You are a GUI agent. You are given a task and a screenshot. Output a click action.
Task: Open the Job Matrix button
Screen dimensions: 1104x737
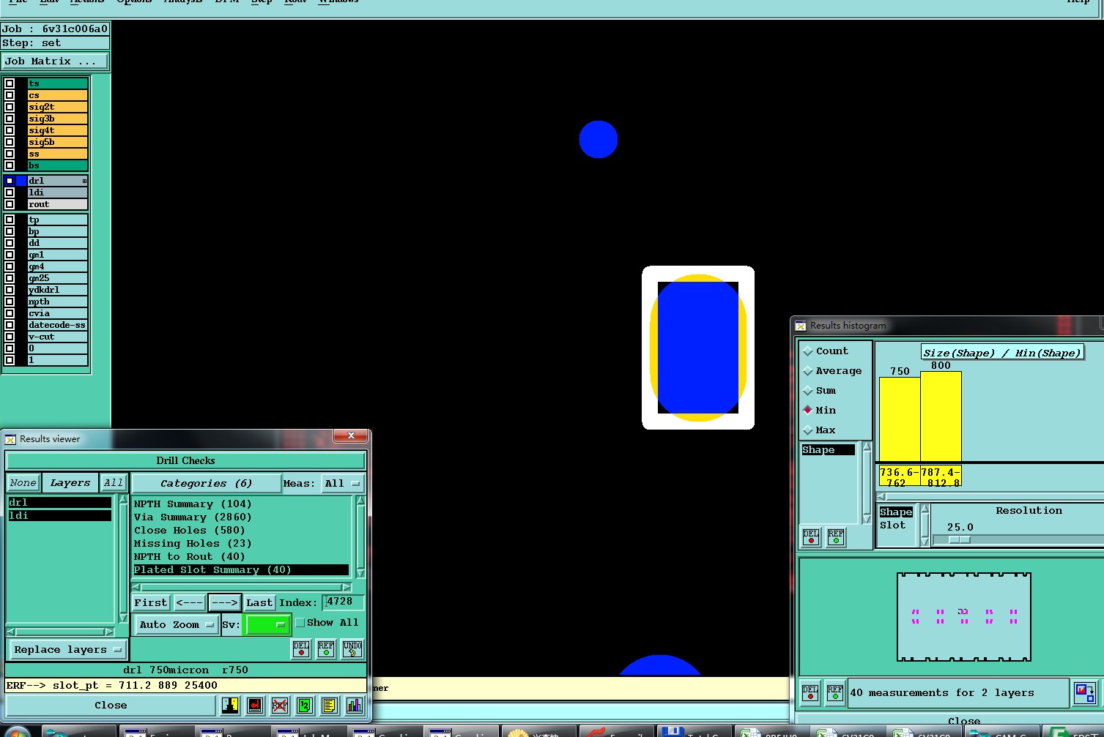click(x=55, y=61)
